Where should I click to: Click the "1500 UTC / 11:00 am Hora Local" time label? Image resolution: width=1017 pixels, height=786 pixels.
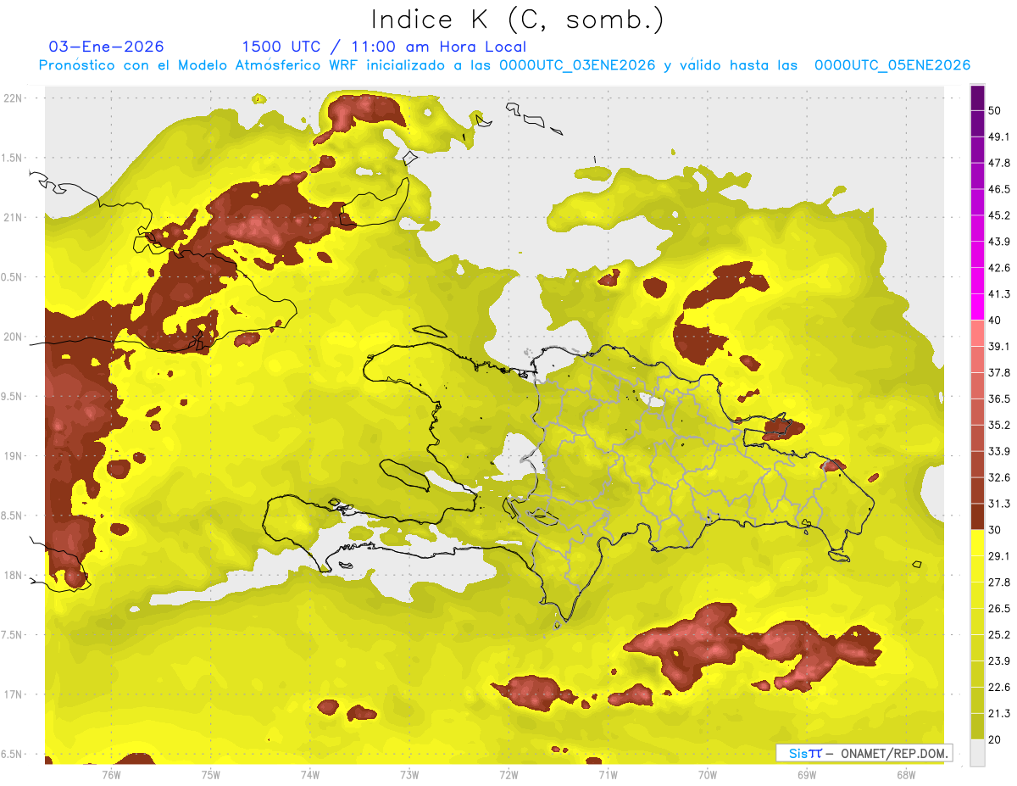384,47
